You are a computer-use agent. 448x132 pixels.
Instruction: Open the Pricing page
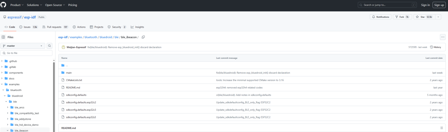click(72, 5)
